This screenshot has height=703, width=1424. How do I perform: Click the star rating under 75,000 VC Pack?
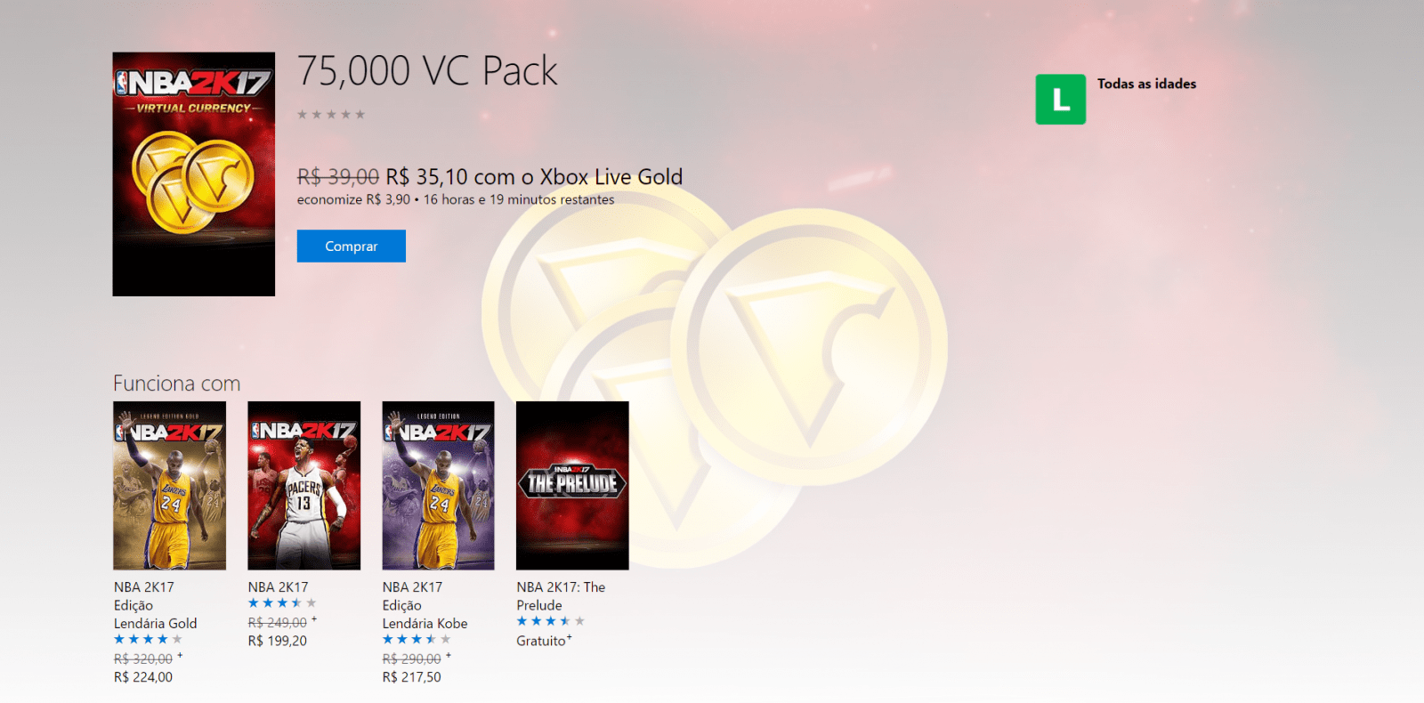point(331,115)
